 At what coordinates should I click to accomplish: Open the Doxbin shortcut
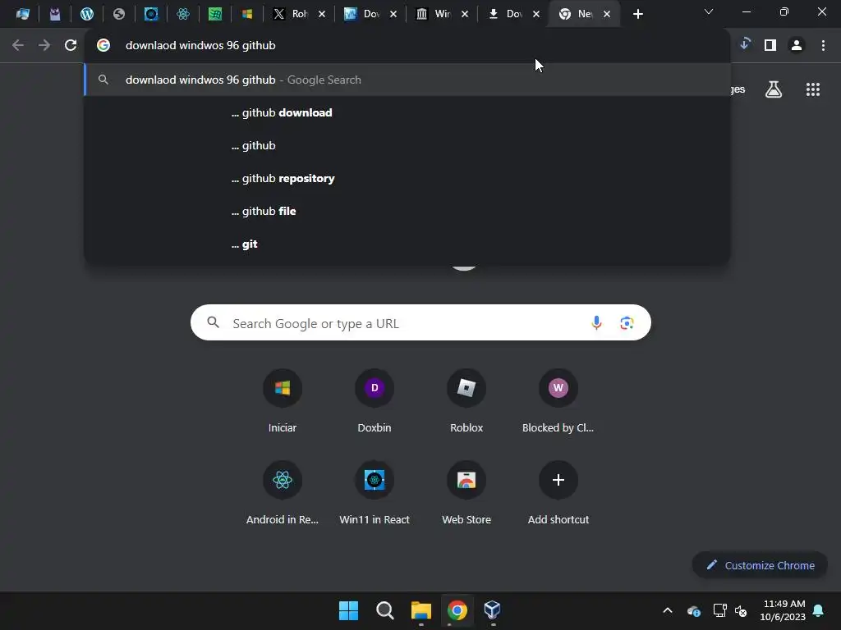(x=375, y=402)
